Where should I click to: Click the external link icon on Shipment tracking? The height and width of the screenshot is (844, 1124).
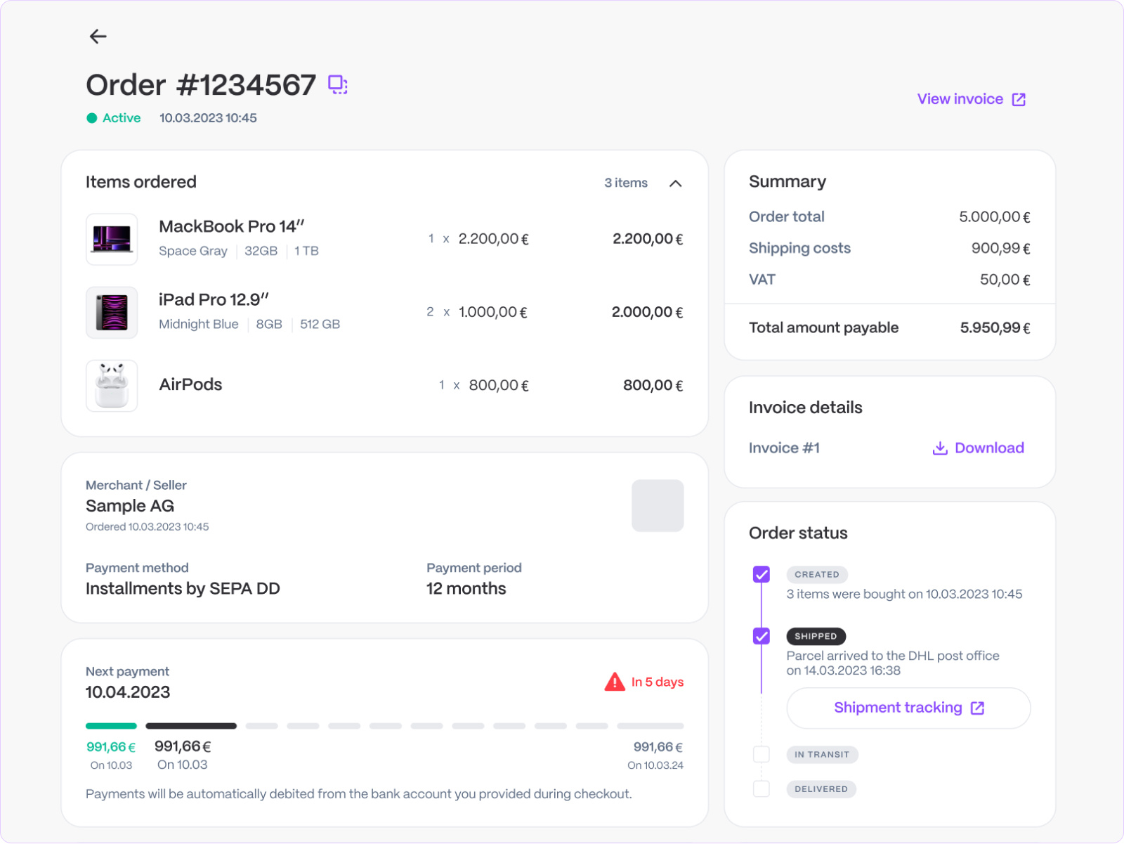click(x=977, y=708)
